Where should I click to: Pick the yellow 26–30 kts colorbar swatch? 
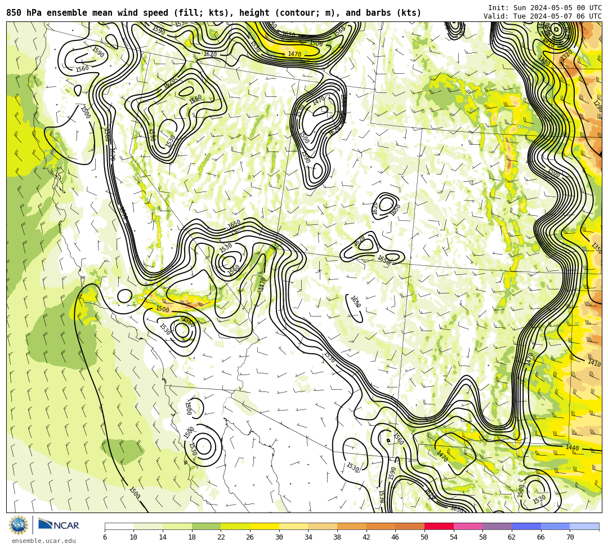tap(265, 526)
